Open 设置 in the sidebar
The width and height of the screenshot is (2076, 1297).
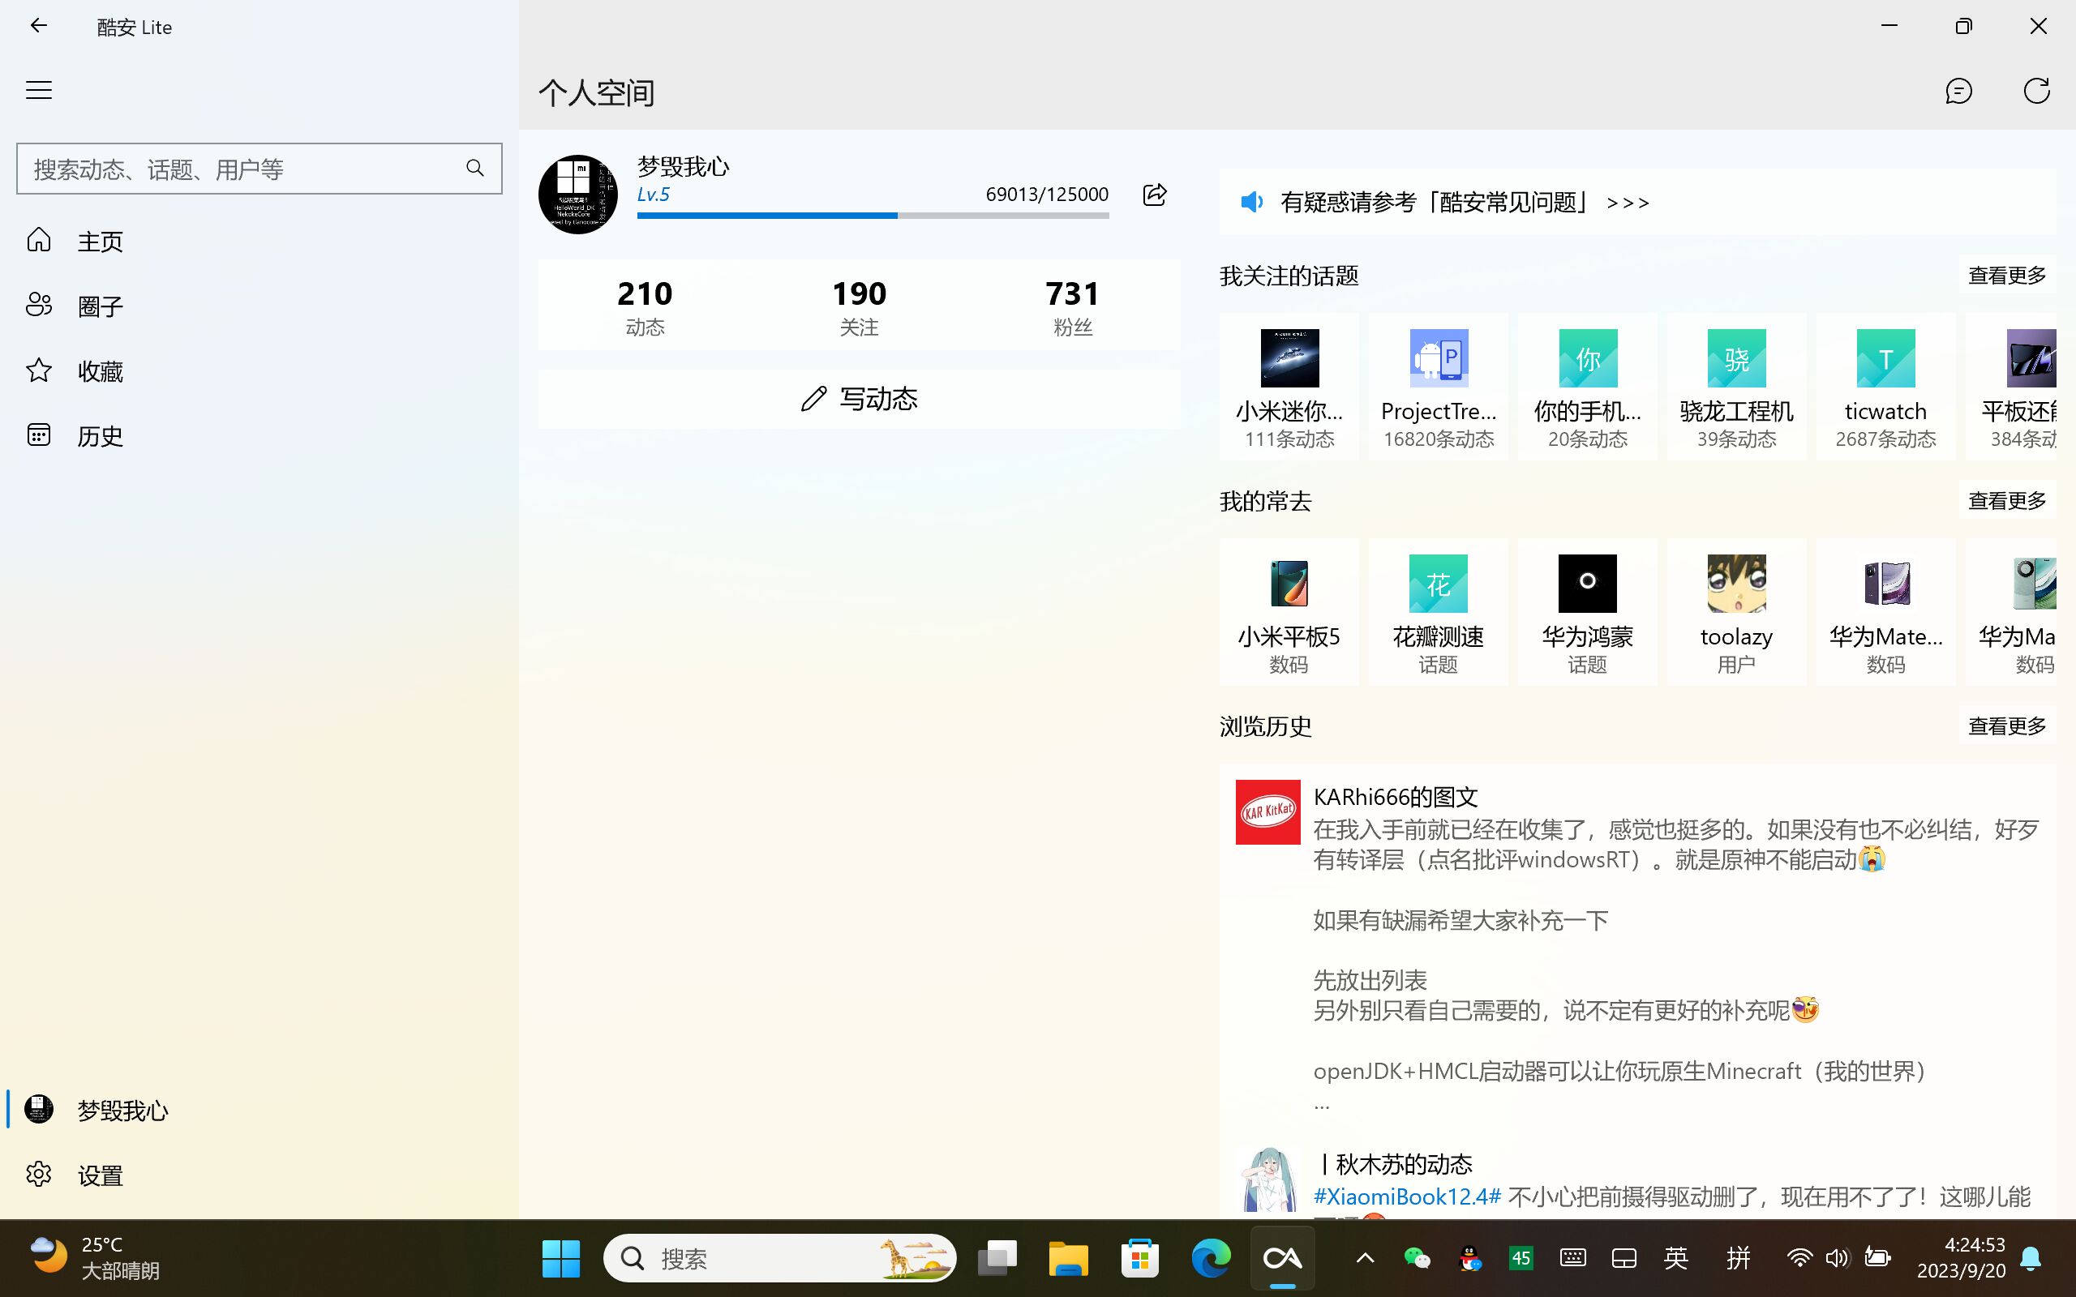pyautogui.click(x=259, y=1175)
